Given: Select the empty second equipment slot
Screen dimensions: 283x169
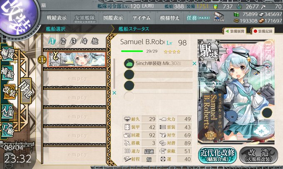Looking at the screenshot, I should click(158, 75).
